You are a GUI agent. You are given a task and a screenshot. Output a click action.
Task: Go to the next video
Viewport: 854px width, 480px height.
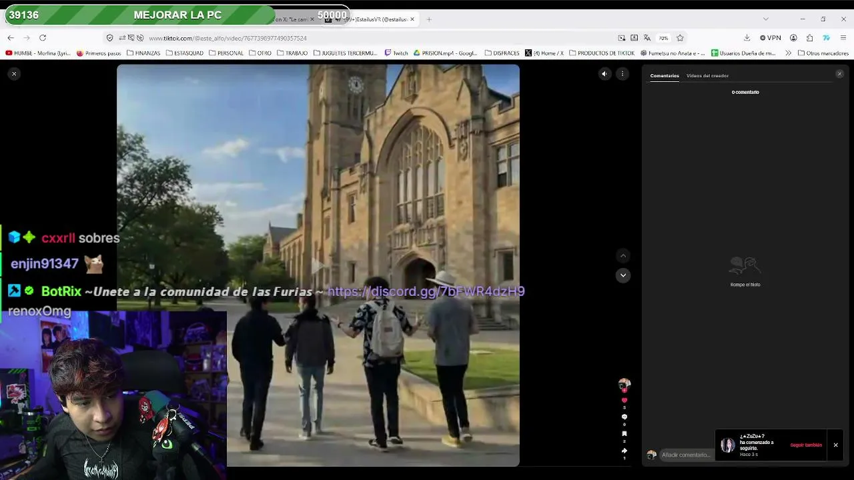623,275
